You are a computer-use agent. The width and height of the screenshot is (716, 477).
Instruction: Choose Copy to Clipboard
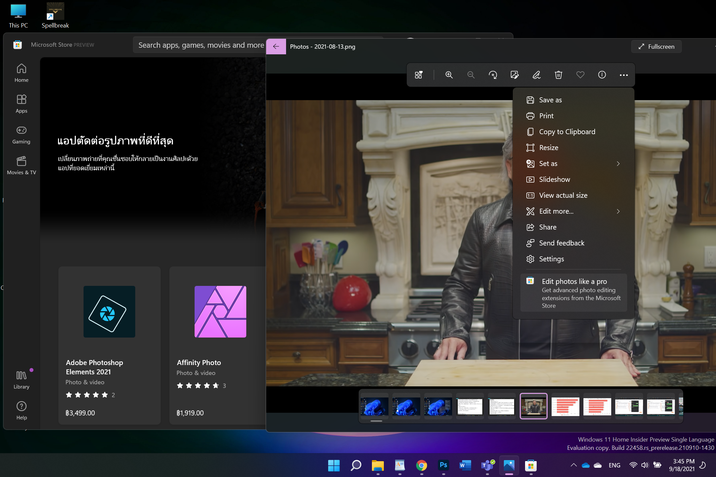pos(573,132)
